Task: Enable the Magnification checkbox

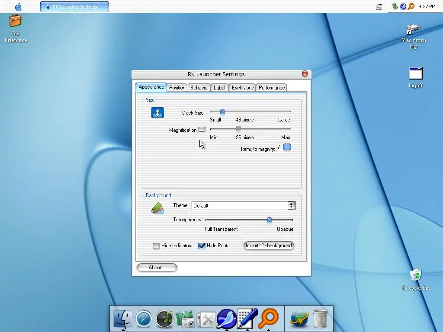Action: click(202, 130)
